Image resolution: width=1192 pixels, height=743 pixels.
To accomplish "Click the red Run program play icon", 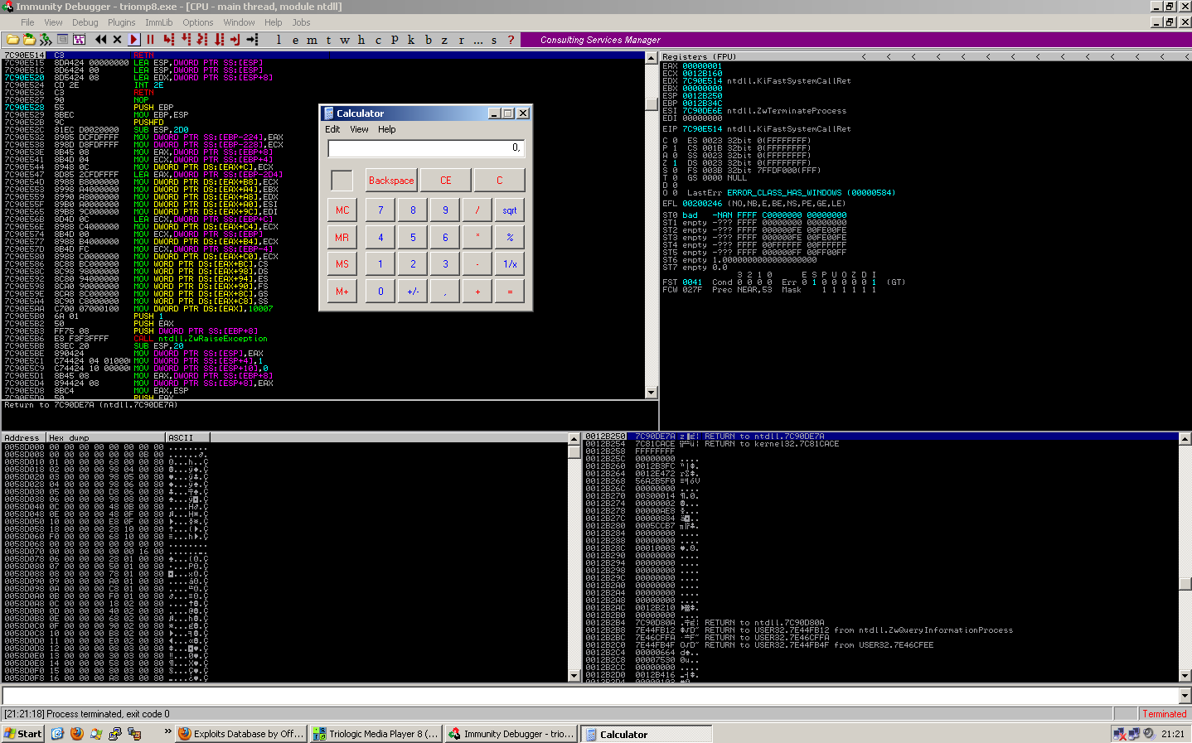I will [134, 40].
